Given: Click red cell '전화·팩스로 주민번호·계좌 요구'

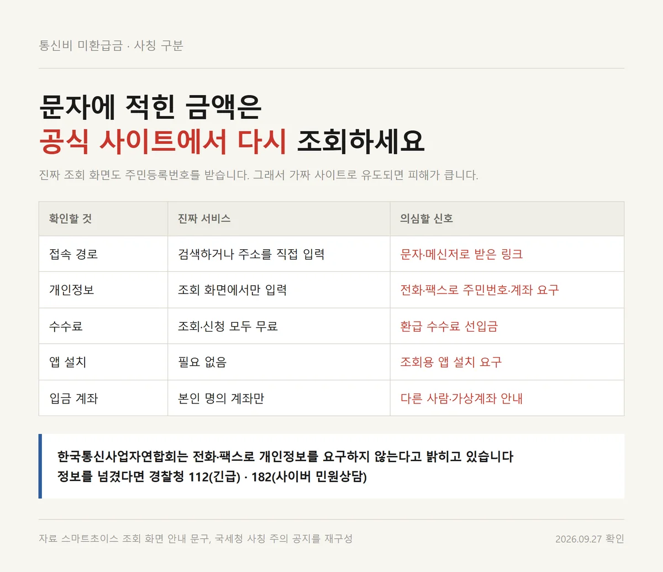Looking at the screenshot, I should coord(480,290).
